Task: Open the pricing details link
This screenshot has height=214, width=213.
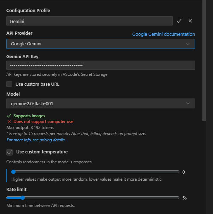Action: tap(36, 140)
